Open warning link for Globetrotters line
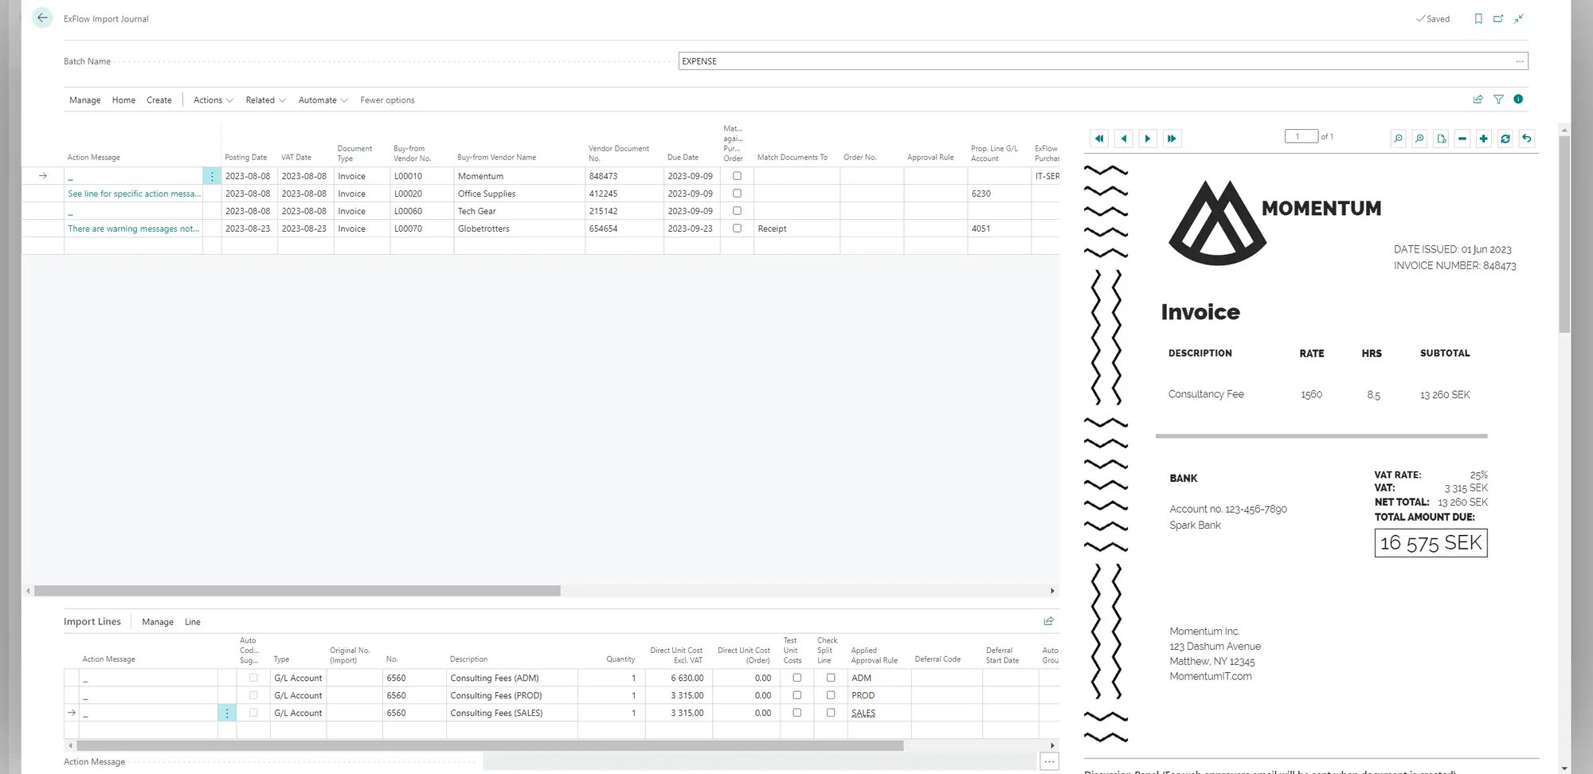The width and height of the screenshot is (1593, 774). click(133, 229)
